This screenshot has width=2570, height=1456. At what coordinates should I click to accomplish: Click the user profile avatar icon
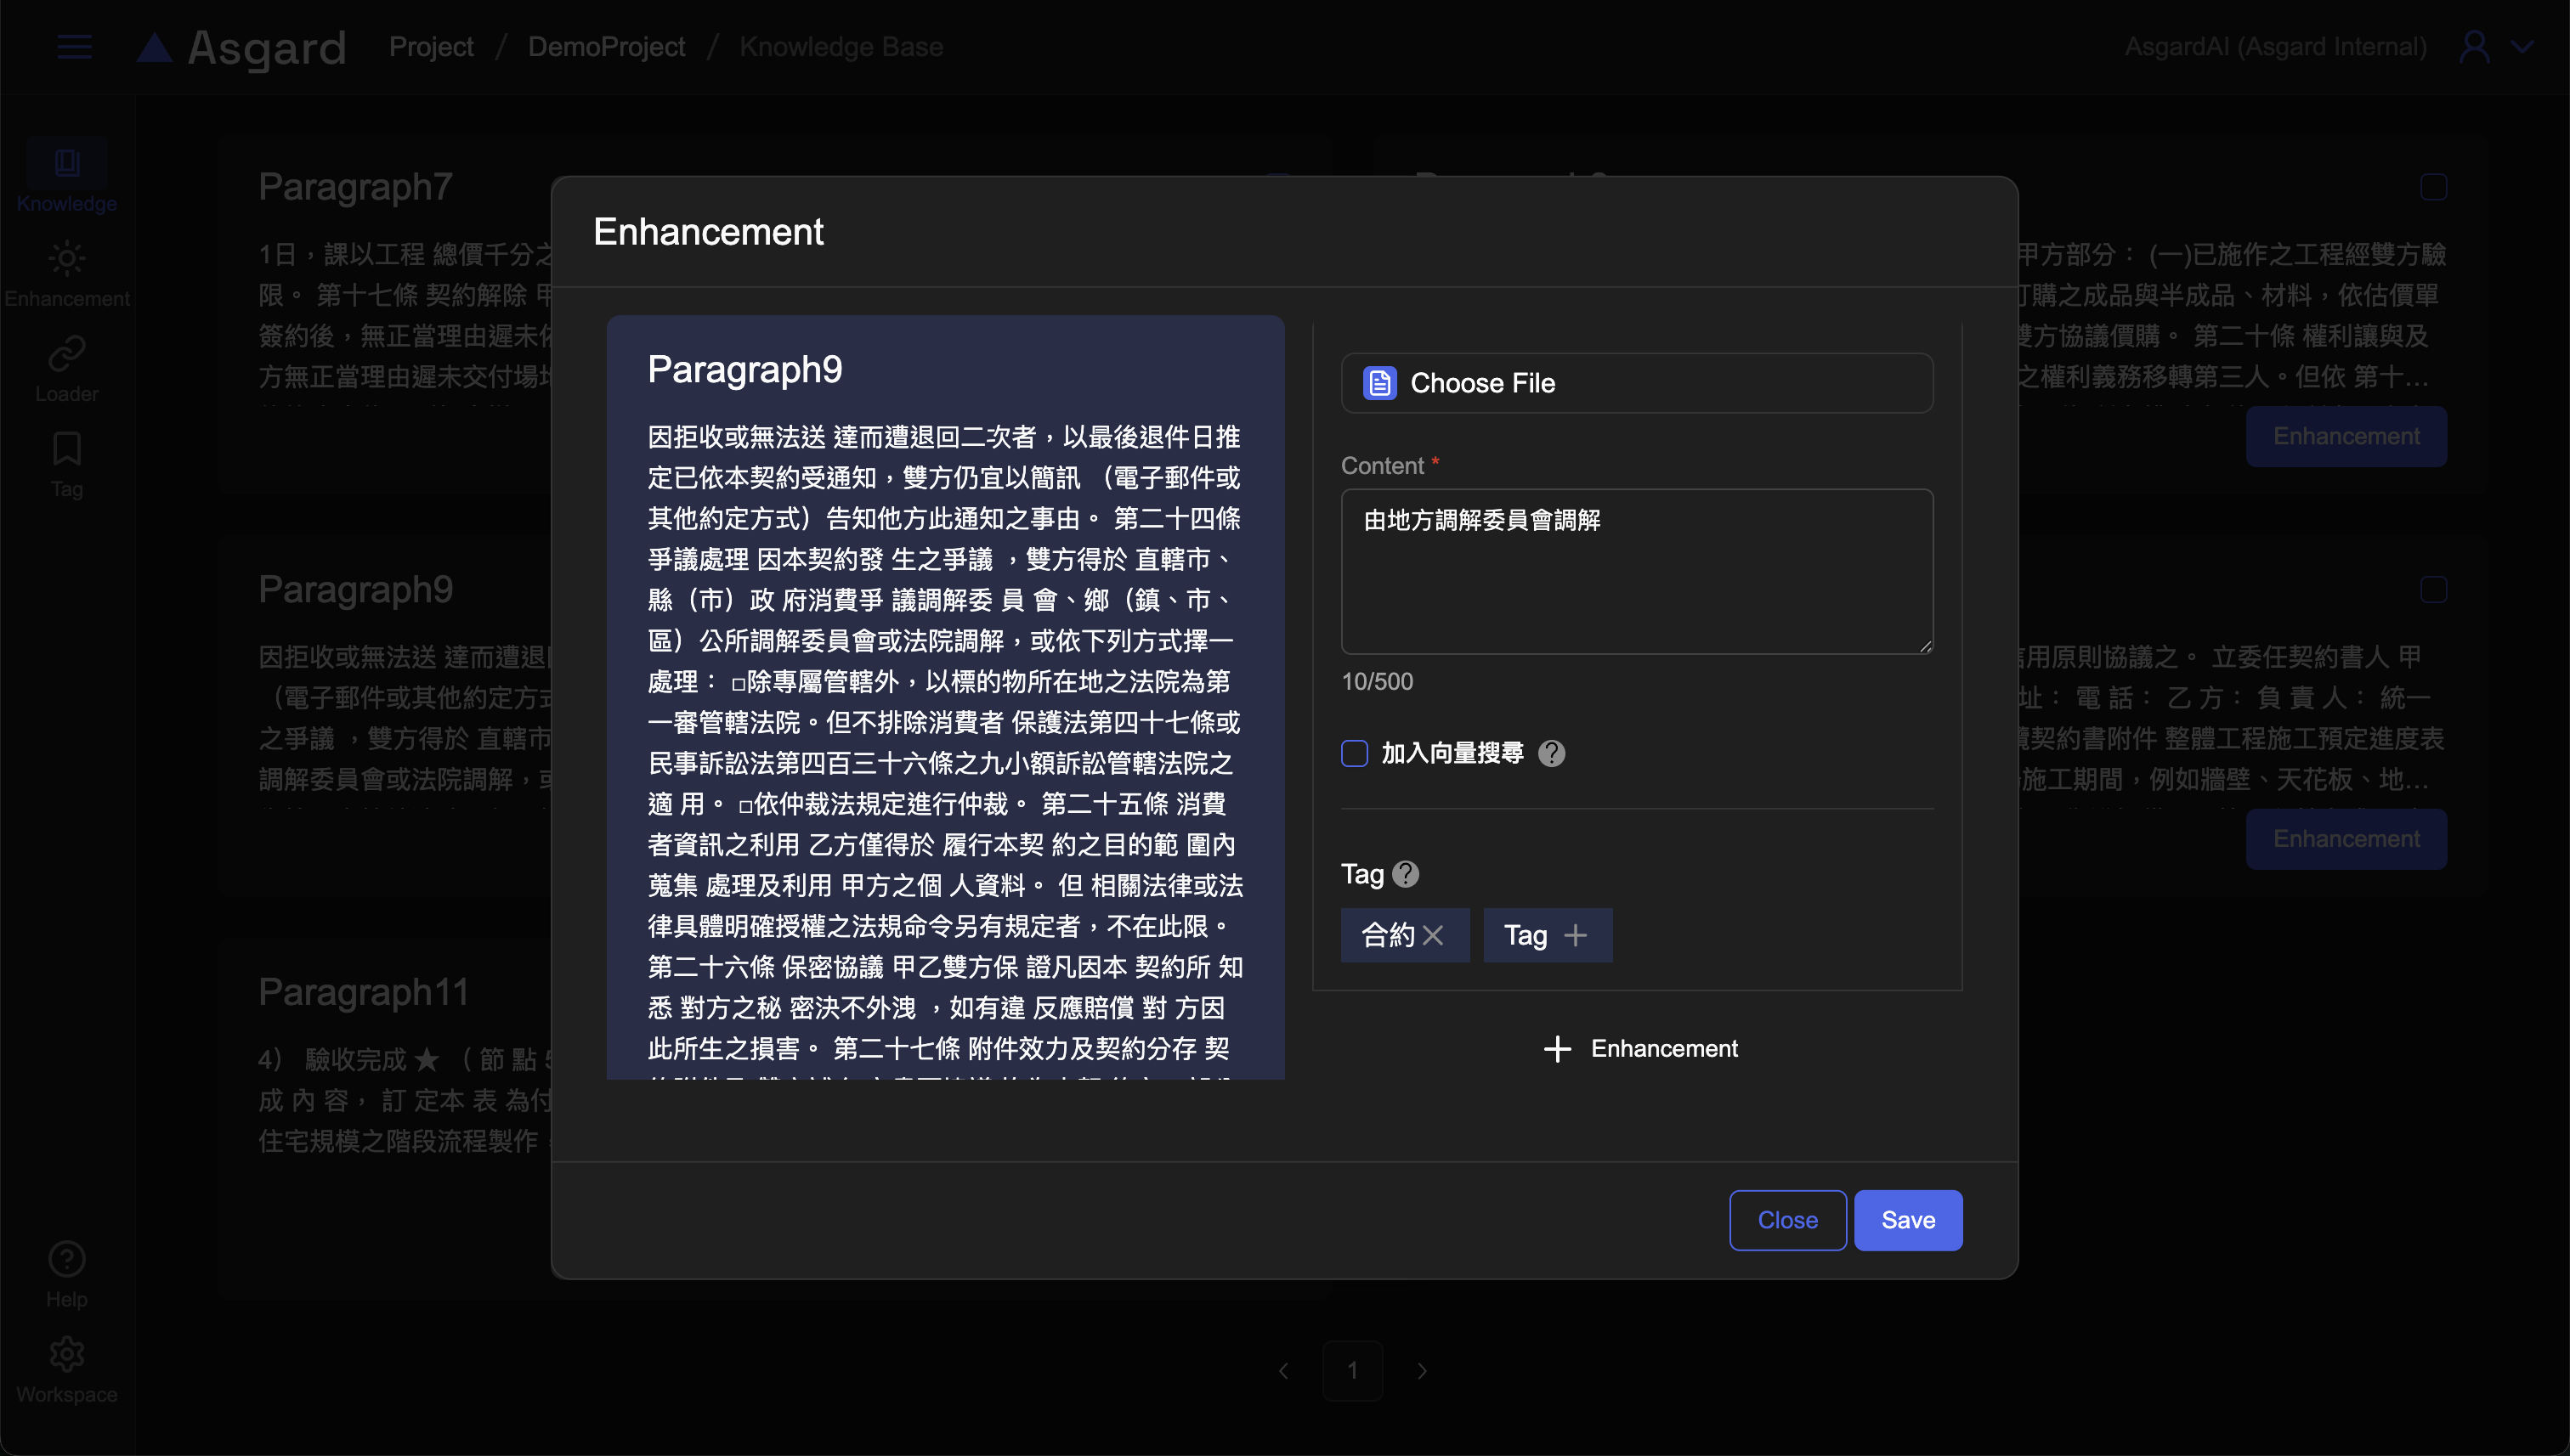tap(2474, 47)
